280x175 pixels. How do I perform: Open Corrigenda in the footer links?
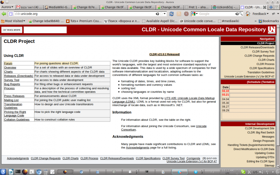tap(193, 158)
